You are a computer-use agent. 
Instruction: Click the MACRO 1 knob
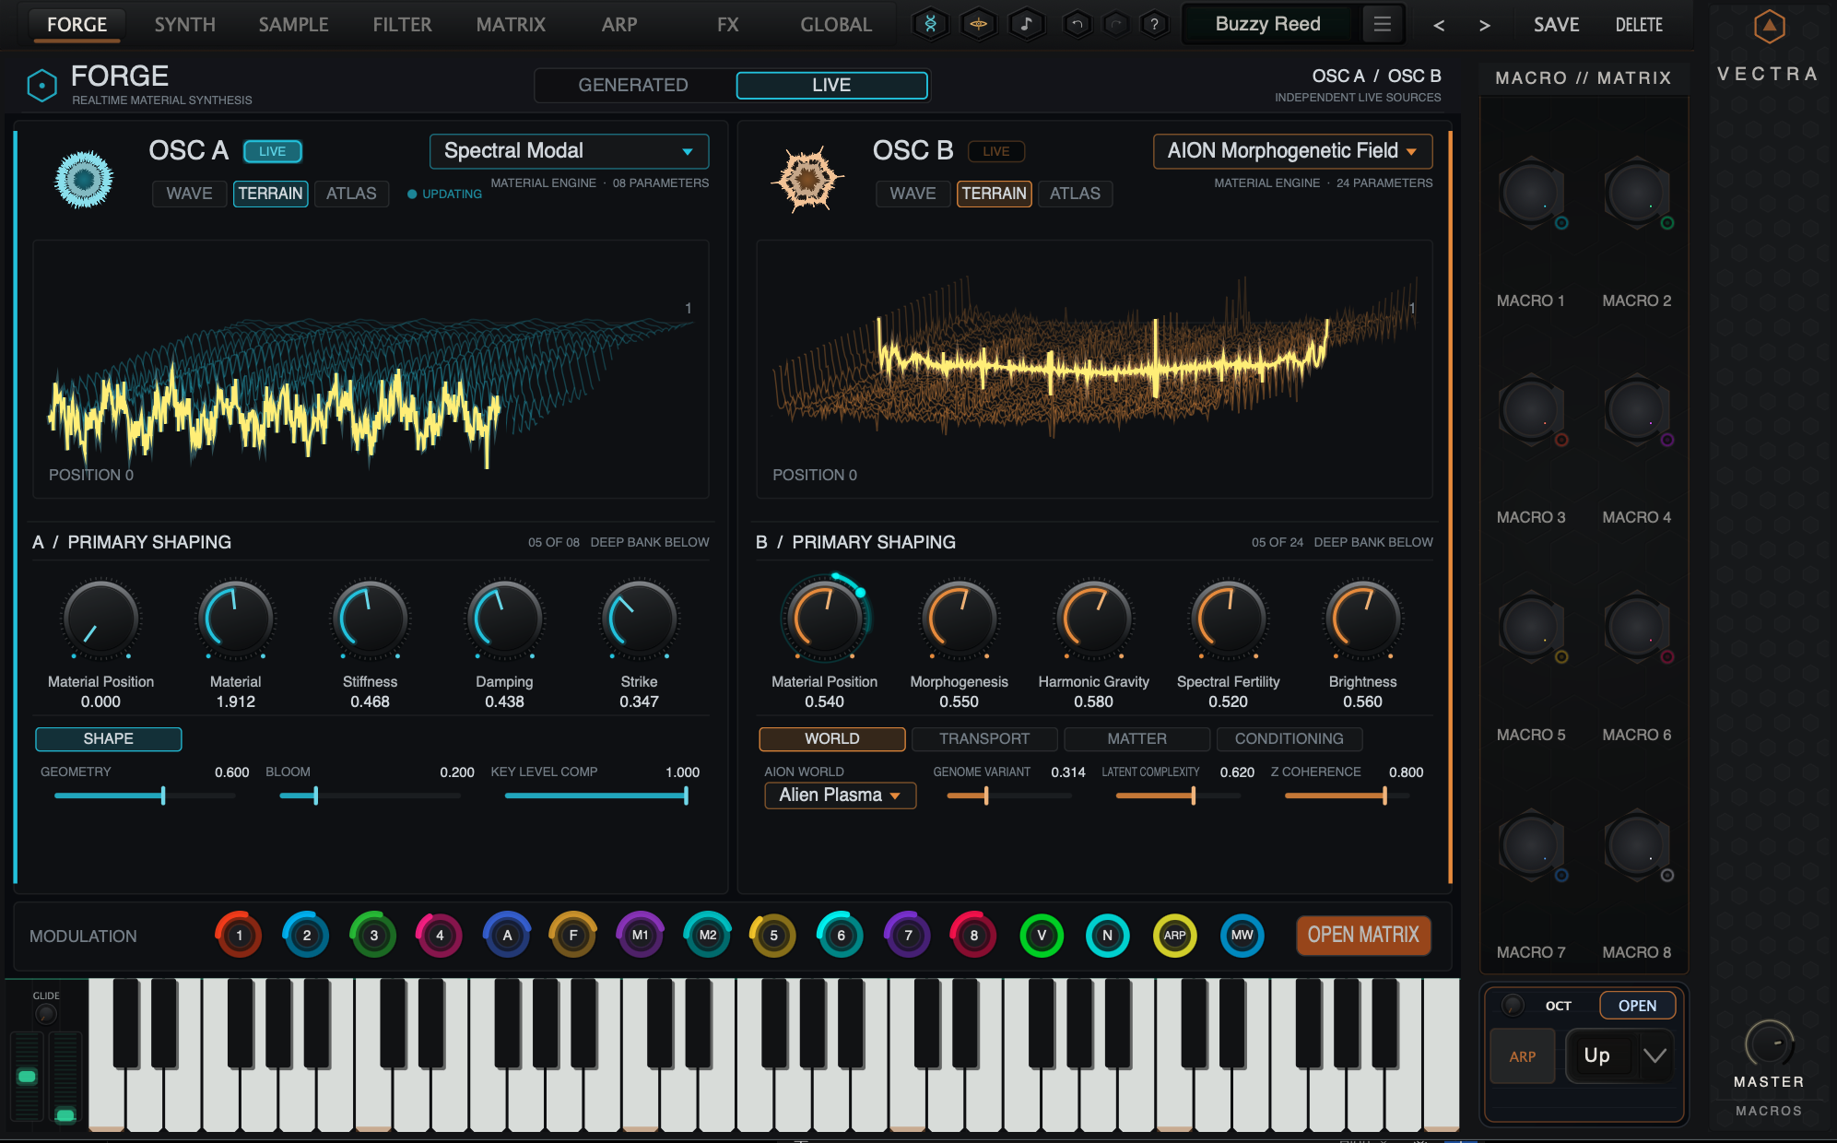pos(1531,194)
